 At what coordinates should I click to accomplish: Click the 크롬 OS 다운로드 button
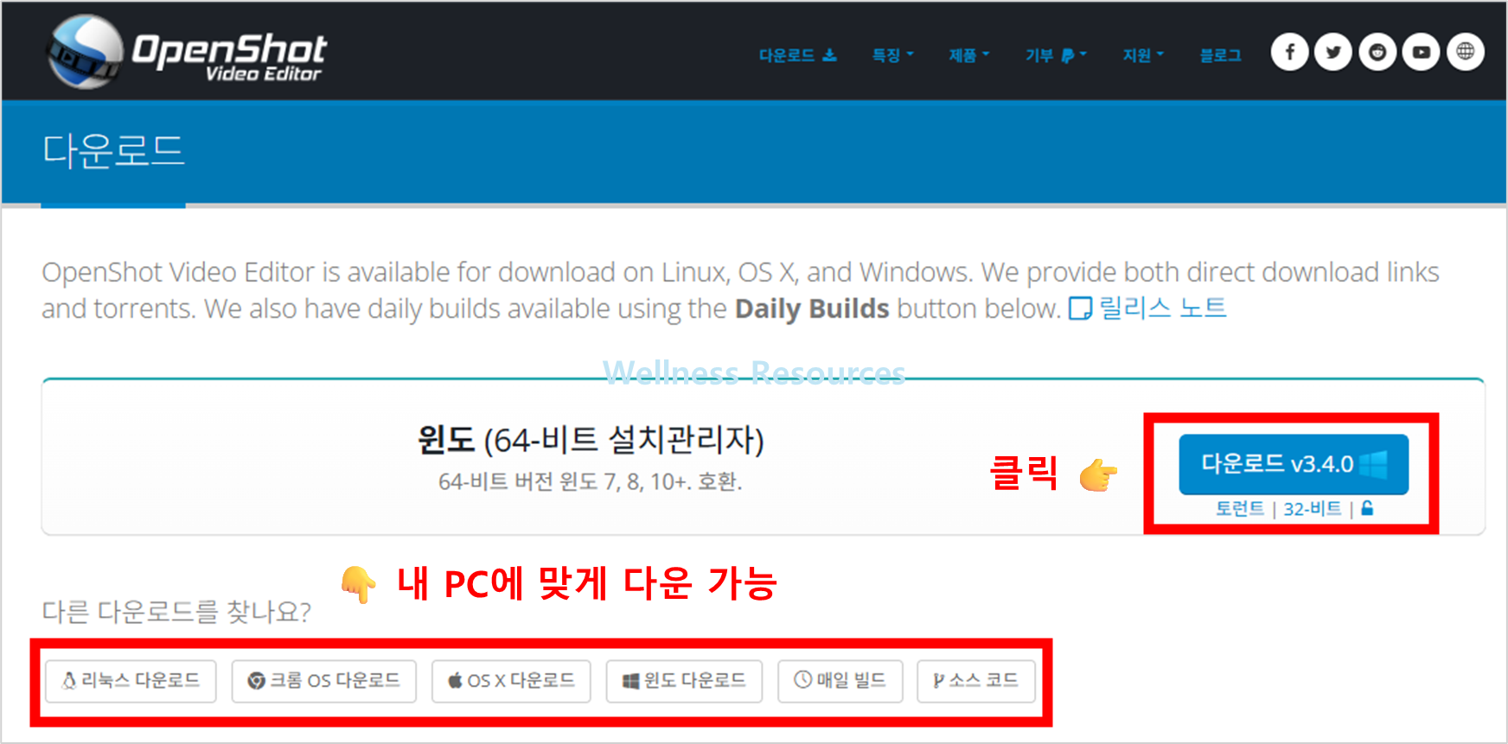pyautogui.click(x=324, y=681)
